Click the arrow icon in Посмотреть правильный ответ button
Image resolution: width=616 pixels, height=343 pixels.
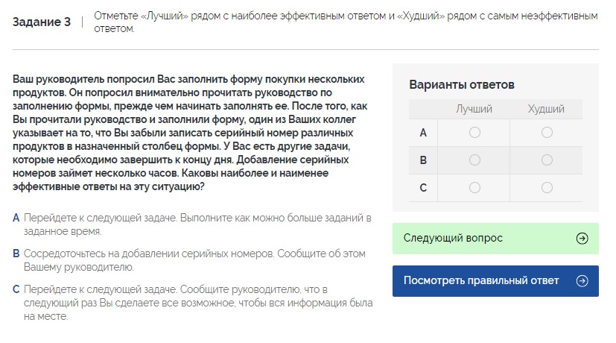click(x=582, y=281)
